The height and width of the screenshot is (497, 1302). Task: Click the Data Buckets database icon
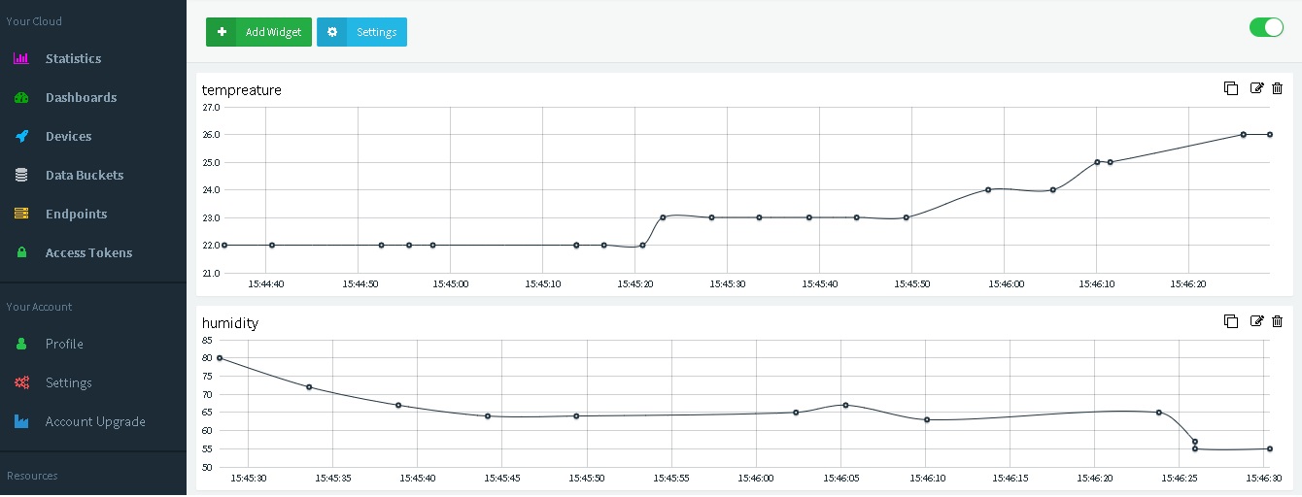[x=21, y=175]
